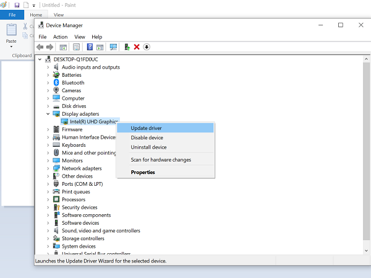
Task: Select the Storage controllers tree item
Action: tap(82, 238)
